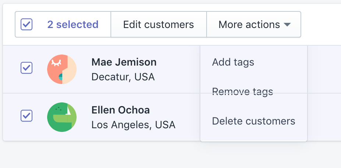Uncheck the Mae Jemison row checkbox
Viewport: 341px width, 168px height.
tap(27, 68)
